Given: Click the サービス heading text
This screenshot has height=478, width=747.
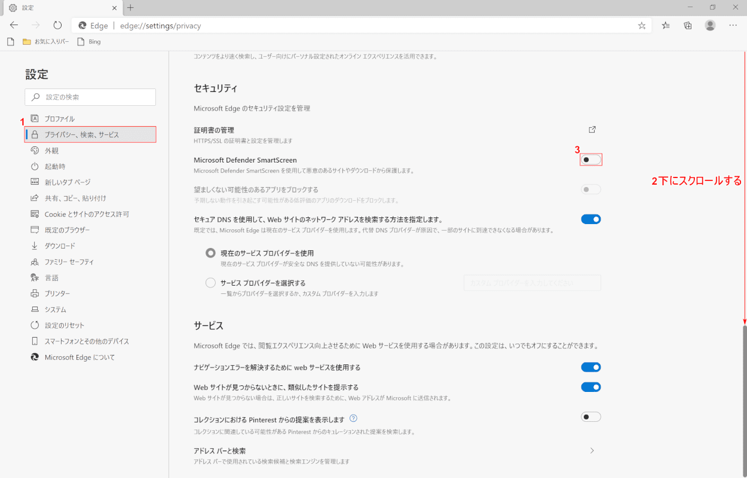Looking at the screenshot, I should pyautogui.click(x=209, y=326).
